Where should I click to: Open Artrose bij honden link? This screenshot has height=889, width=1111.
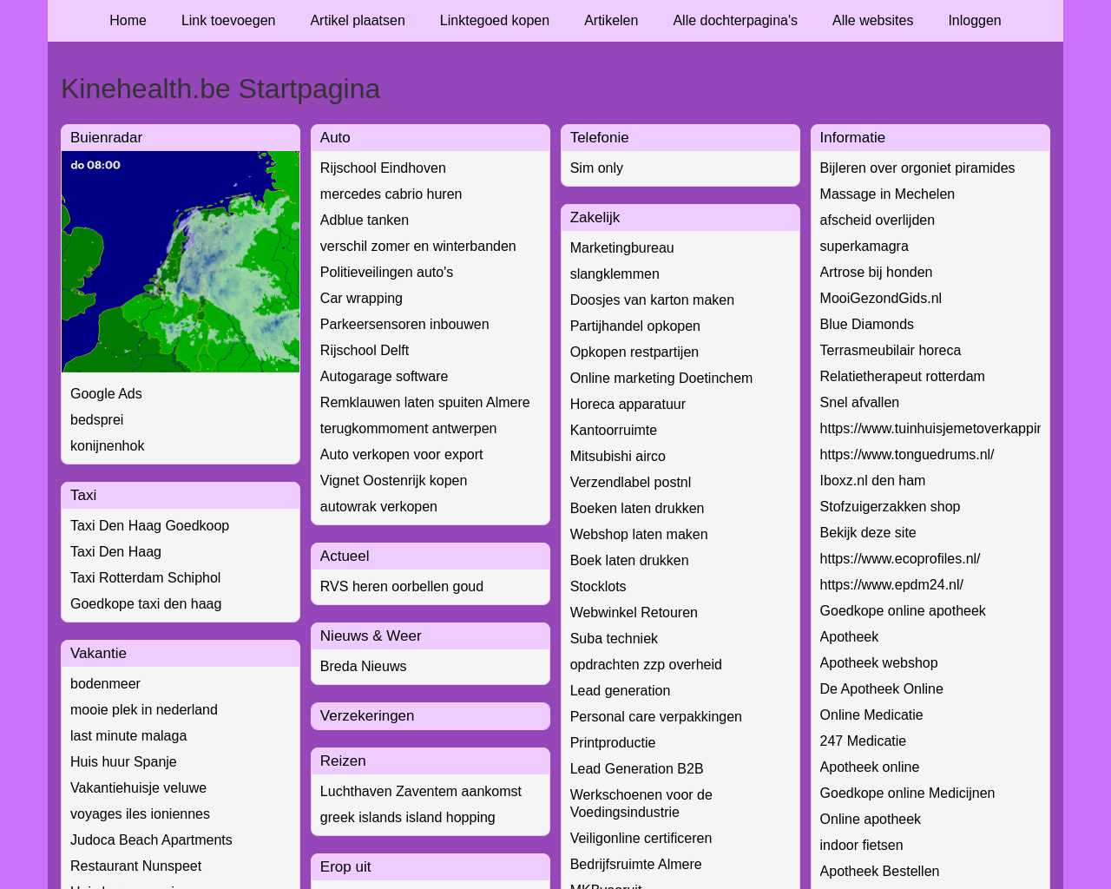pos(876,273)
